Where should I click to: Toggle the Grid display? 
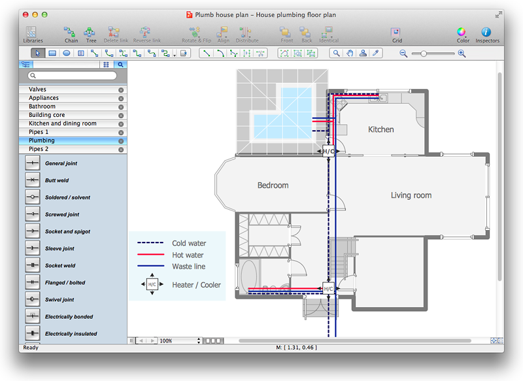click(397, 34)
